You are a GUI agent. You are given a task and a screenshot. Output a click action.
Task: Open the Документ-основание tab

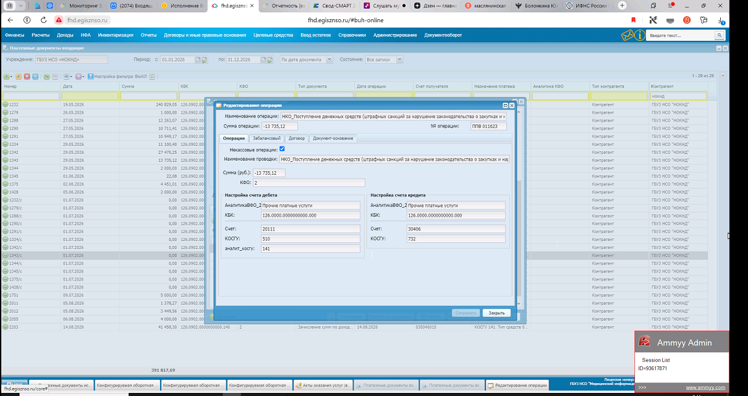(x=333, y=138)
